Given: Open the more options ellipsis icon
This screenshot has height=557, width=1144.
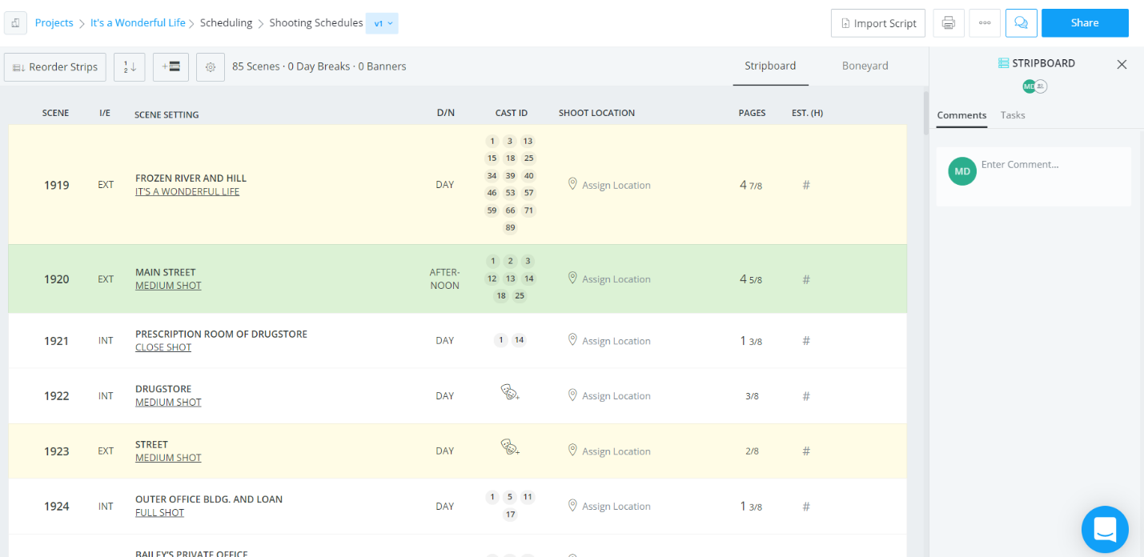Looking at the screenshot, I should (985, 22).
